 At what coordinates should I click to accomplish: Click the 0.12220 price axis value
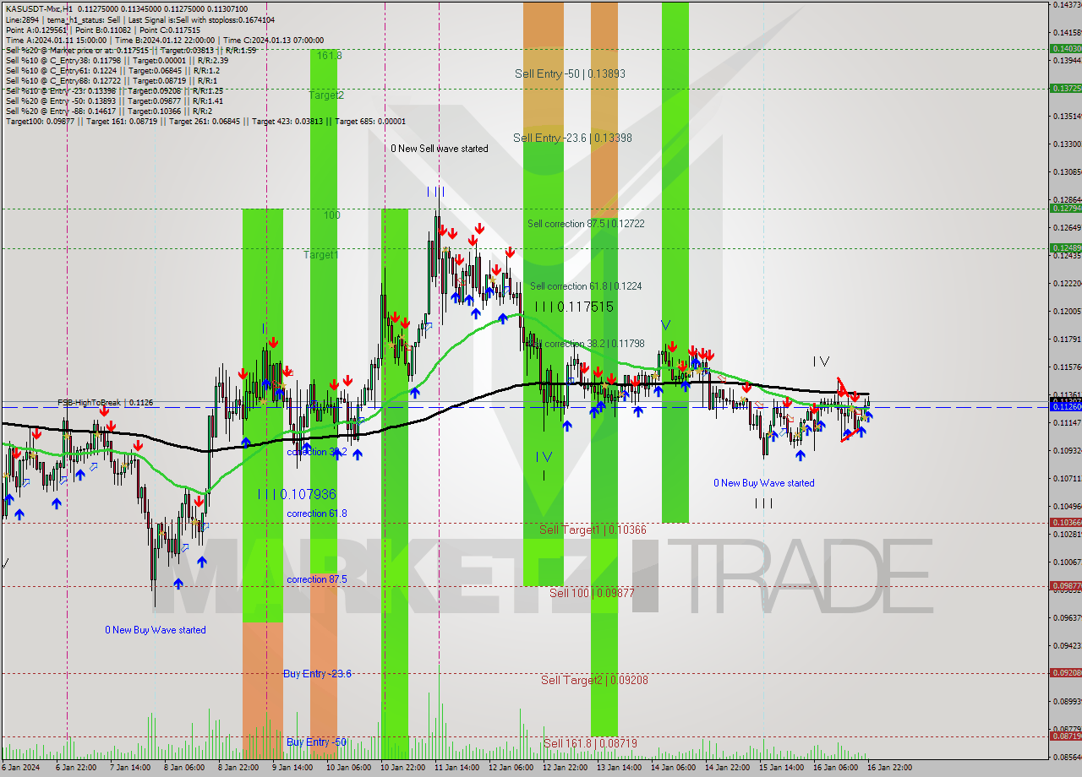click(x=1067, y=283)
